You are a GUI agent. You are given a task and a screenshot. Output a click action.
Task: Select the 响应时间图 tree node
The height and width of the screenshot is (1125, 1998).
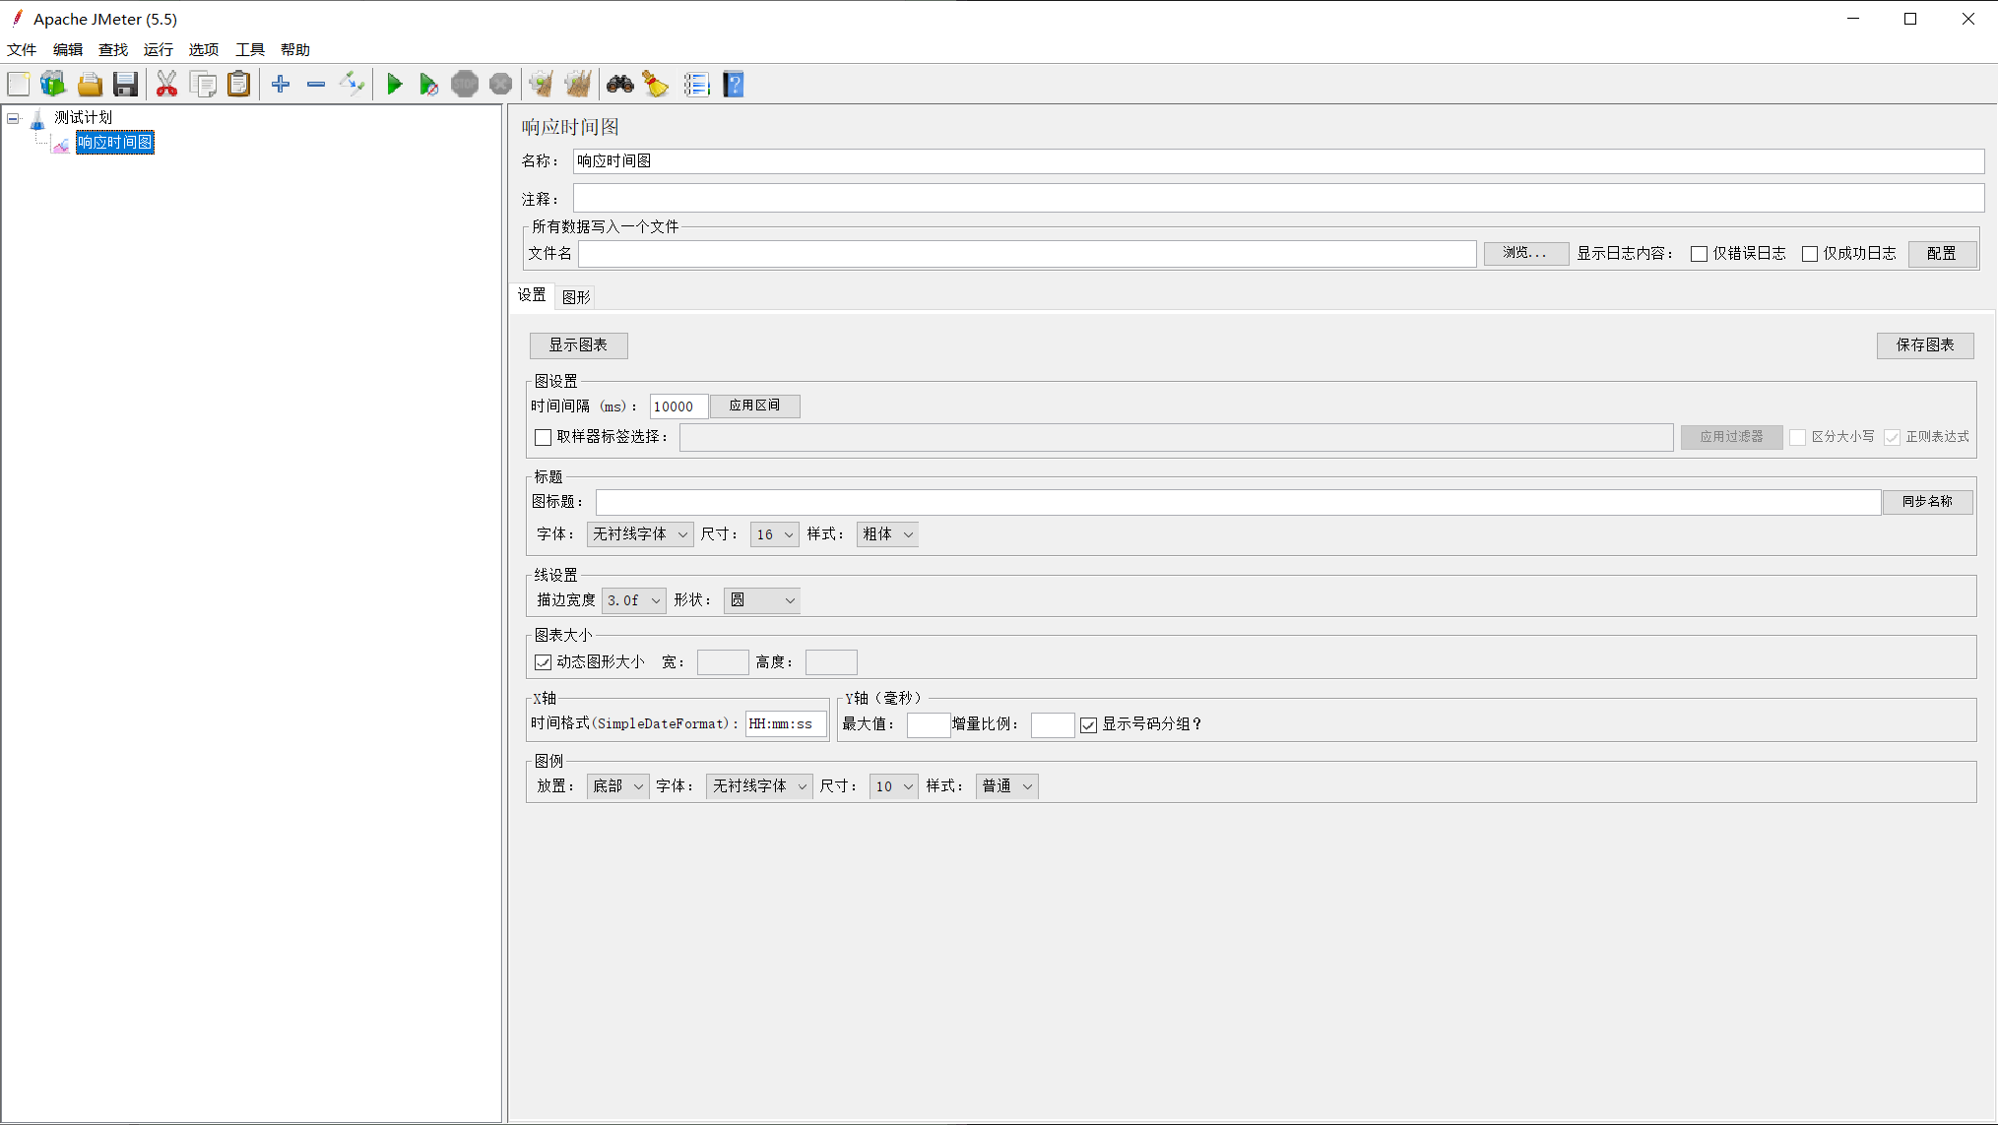(115, 143)
